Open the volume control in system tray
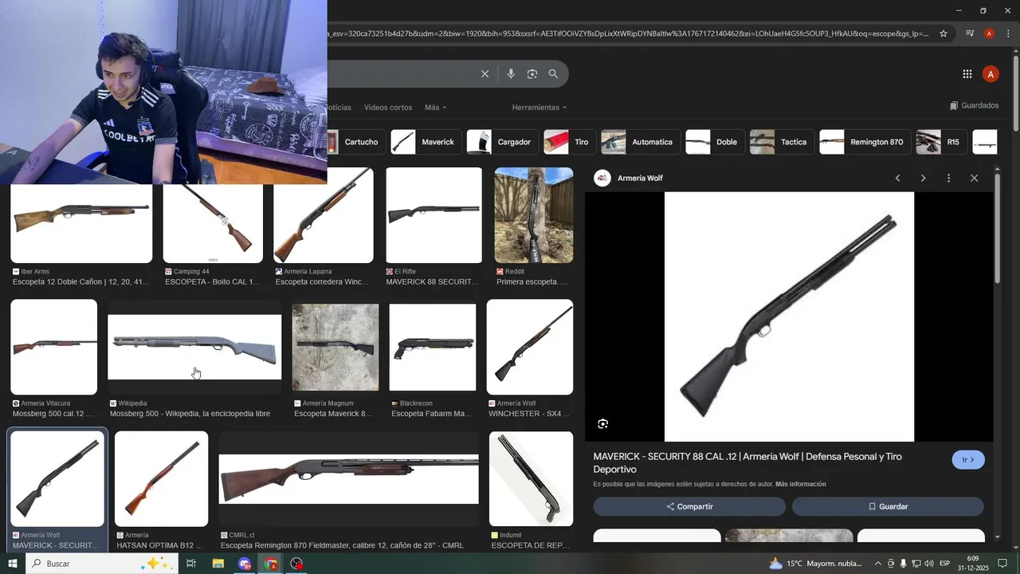 click(x=929, y=564)
